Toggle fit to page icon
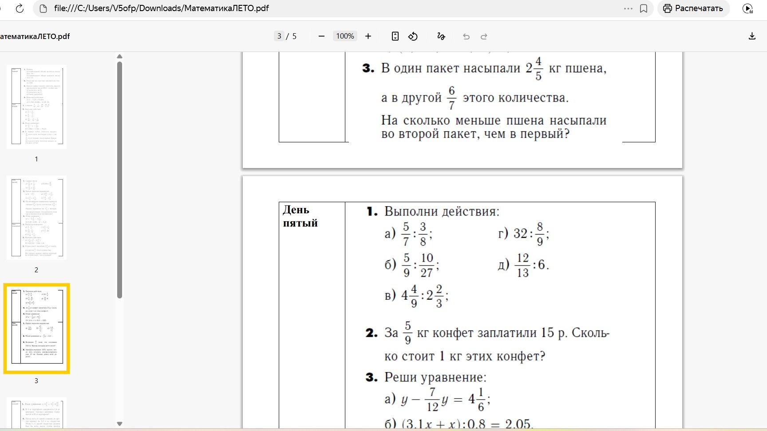This screenshot has width=767, height=431. point(395,36)
